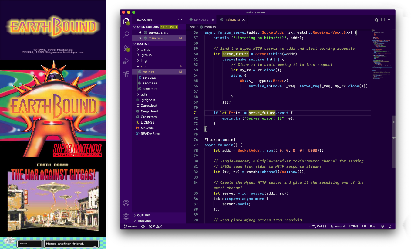The width and height of the screenshot is (411, 249).
Task: Open the Search view icon
Action: pyautogui.click(x=126, y=34)
